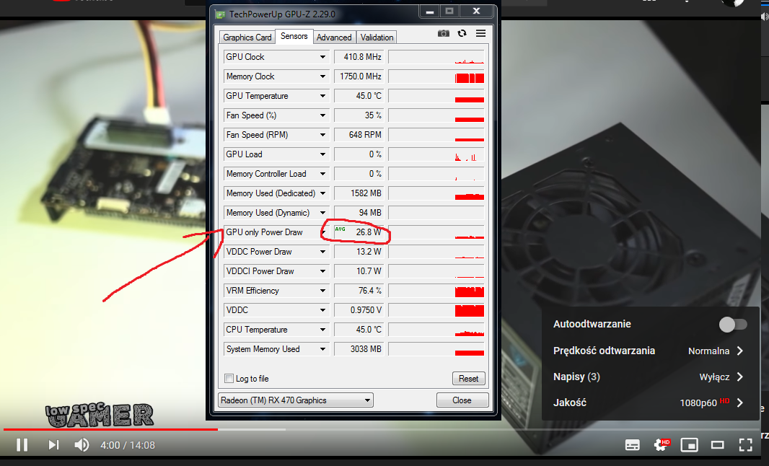
Task: Close the GPU-Z window with X
Action: point(476,12)
